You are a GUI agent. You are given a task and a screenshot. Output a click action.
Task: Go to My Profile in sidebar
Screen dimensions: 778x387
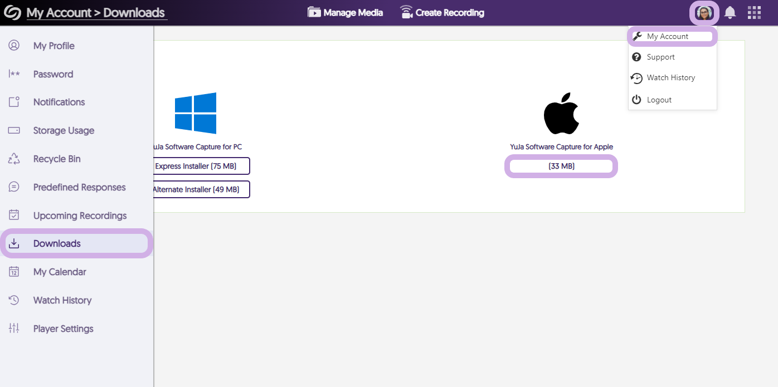tap(76, 46)
